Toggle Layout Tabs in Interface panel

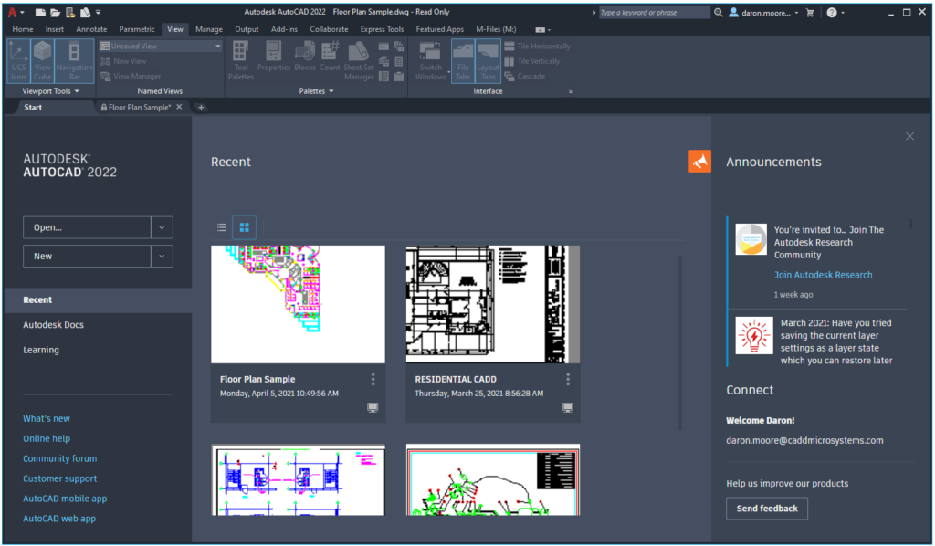pyautogui.click(x=488, y=61)
